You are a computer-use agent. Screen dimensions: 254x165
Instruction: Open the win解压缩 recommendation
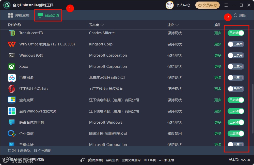point(166,160)
